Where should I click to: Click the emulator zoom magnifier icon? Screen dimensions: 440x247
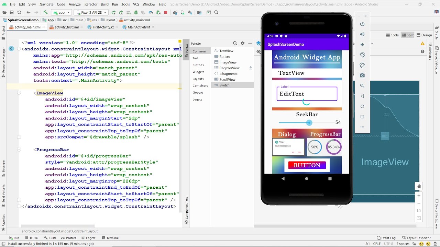pyautogui.click(x=362, y=86)
